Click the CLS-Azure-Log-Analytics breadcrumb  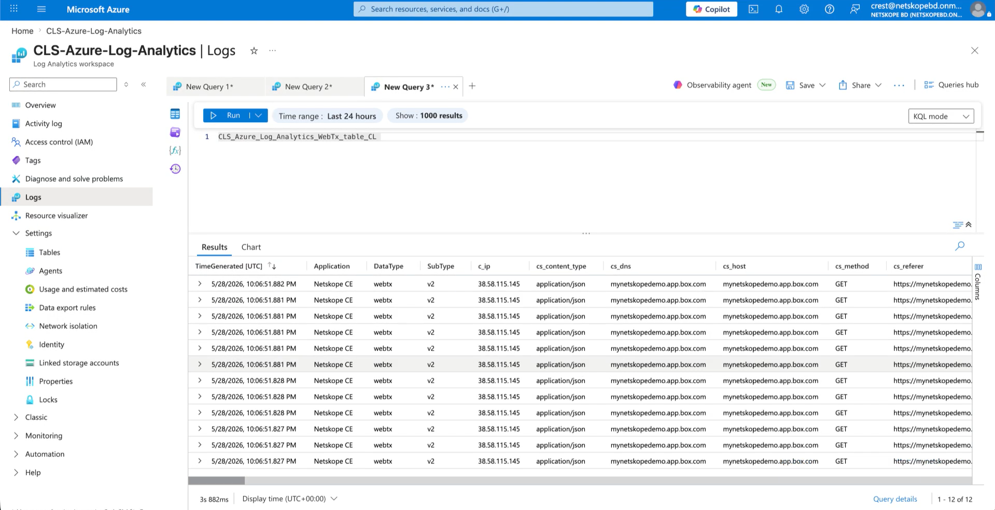(x=94, y=31)
